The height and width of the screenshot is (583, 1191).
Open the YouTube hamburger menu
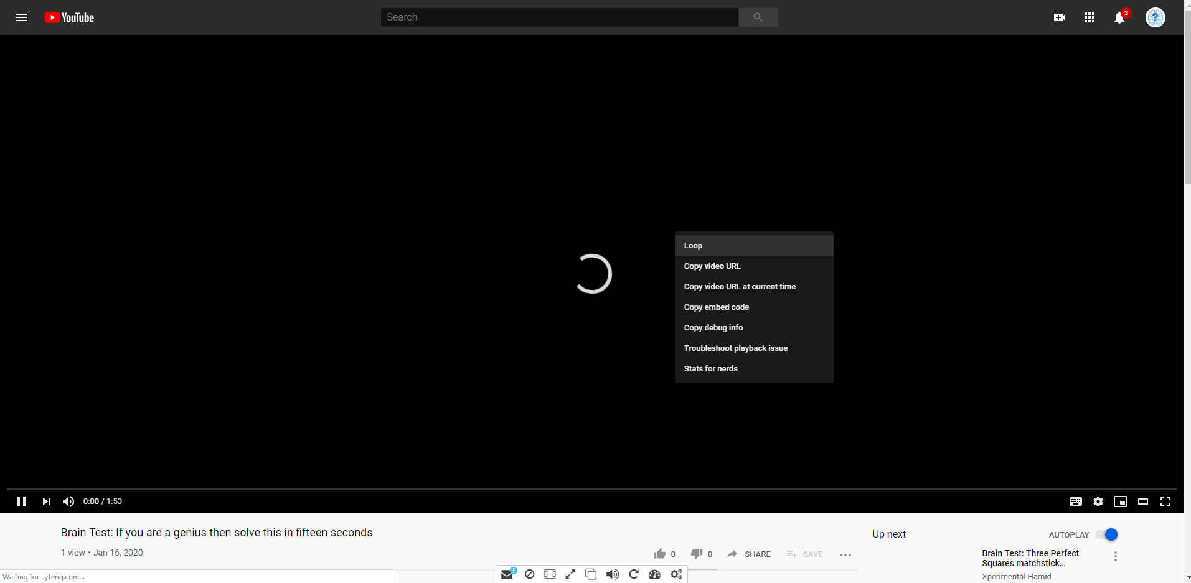point(22,17)
